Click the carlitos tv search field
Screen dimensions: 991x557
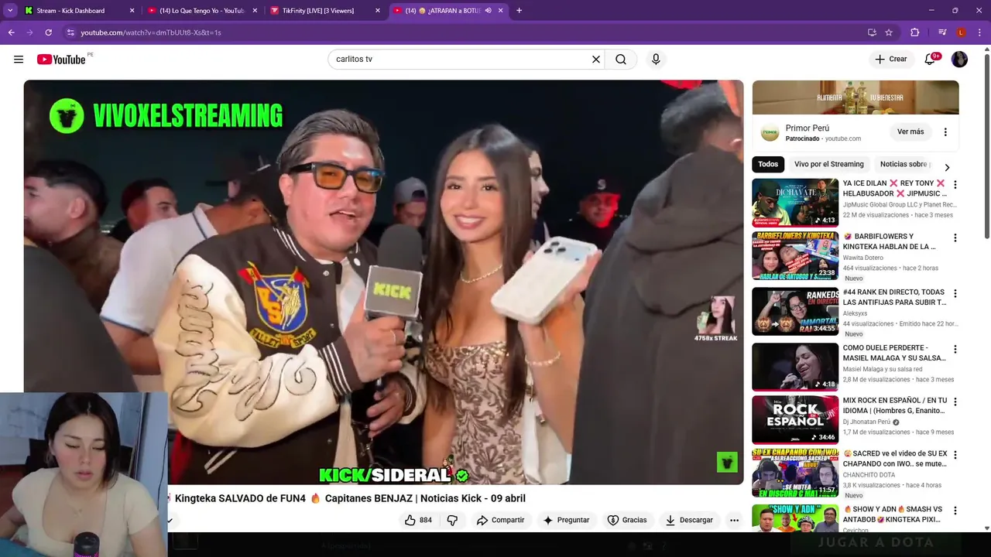tap(461, 60)
